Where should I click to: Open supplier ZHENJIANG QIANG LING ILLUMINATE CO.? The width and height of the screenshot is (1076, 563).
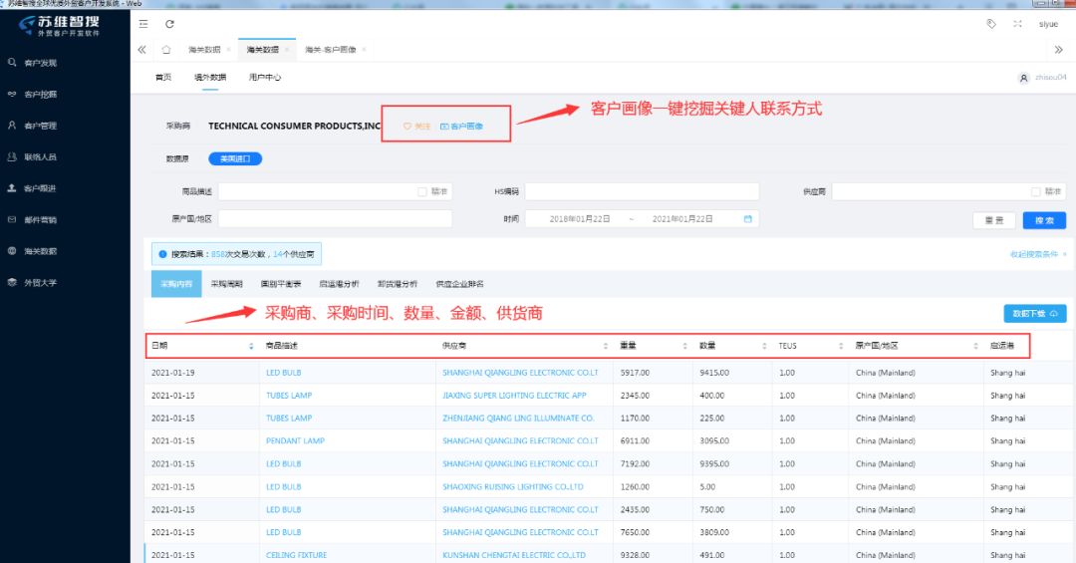pos(517,419)
